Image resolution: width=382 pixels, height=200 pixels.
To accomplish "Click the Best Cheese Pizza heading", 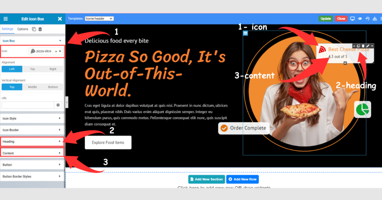I will [349, 50].
